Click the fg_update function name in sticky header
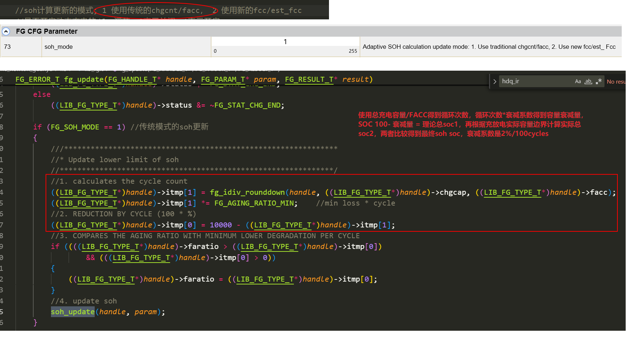The height and width of the screenshot is (344, 635). 84,79
